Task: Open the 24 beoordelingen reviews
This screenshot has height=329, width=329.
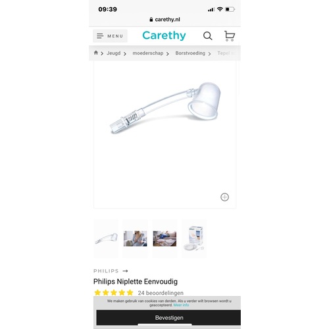Action: pyautogui.click(x=161, y=293)
